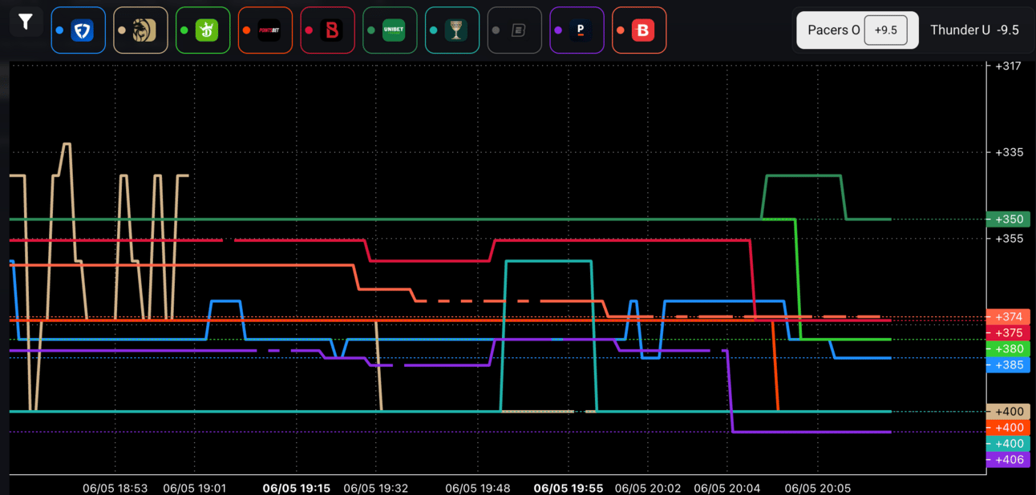Click the purple +406 price label
The width and height of the screenshot is (1036, 495).
(1008, 460)
